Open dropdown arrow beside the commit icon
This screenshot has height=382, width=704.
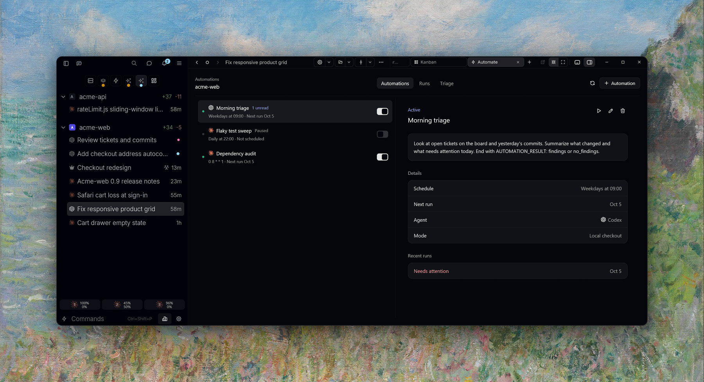[370, 62]
